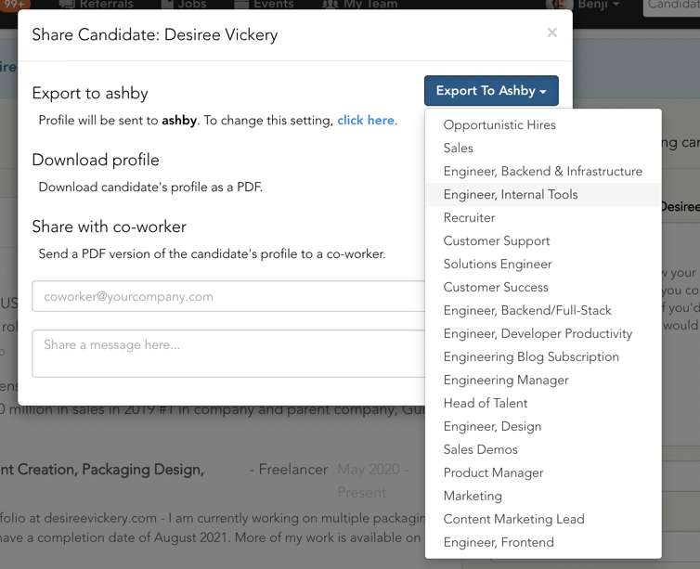The image size is (700, 569).
Task: Open the My Team navigation tab
Action: coord(359,5)
